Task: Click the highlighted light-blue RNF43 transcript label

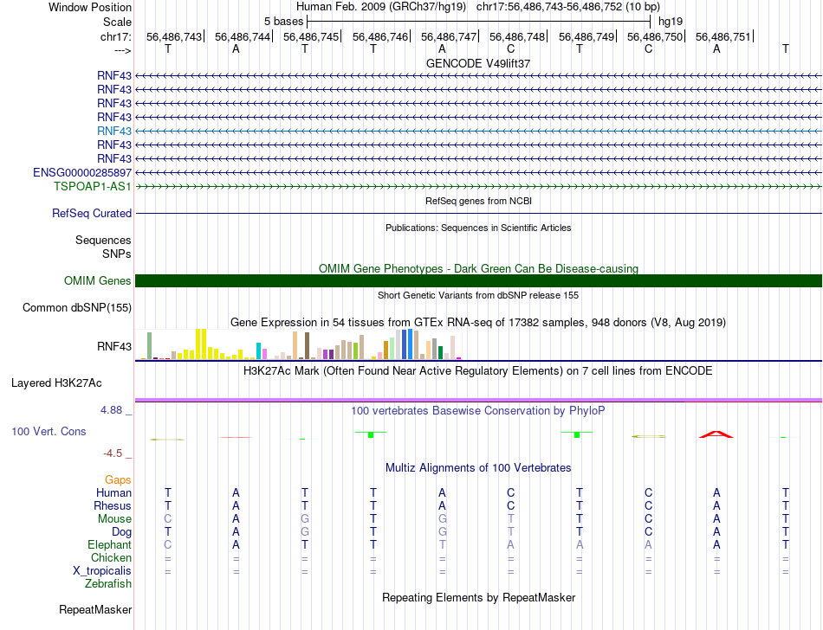Action: point(114,131)
